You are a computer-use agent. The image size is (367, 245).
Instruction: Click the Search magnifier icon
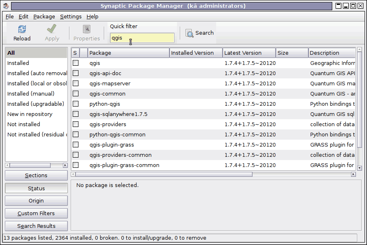[x=190, y=33]
